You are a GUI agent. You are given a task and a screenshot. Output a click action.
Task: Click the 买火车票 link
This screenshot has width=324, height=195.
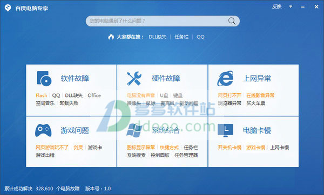256,103
